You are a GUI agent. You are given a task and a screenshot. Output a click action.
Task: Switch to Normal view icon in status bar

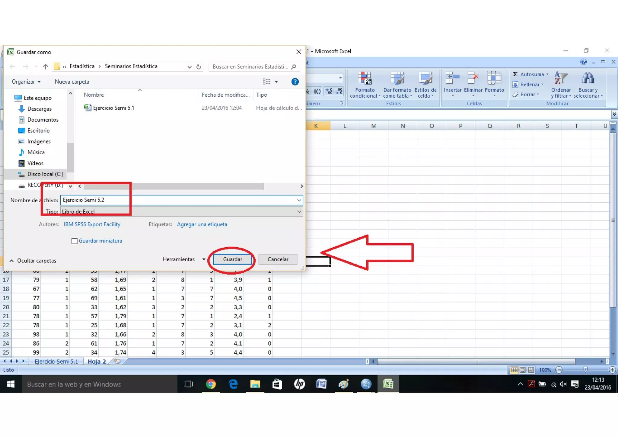pos(514,370)
